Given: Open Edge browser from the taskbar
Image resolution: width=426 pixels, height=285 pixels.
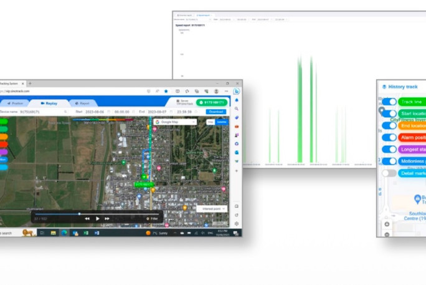Looking at the screenshot, I should tap(64, 233).
